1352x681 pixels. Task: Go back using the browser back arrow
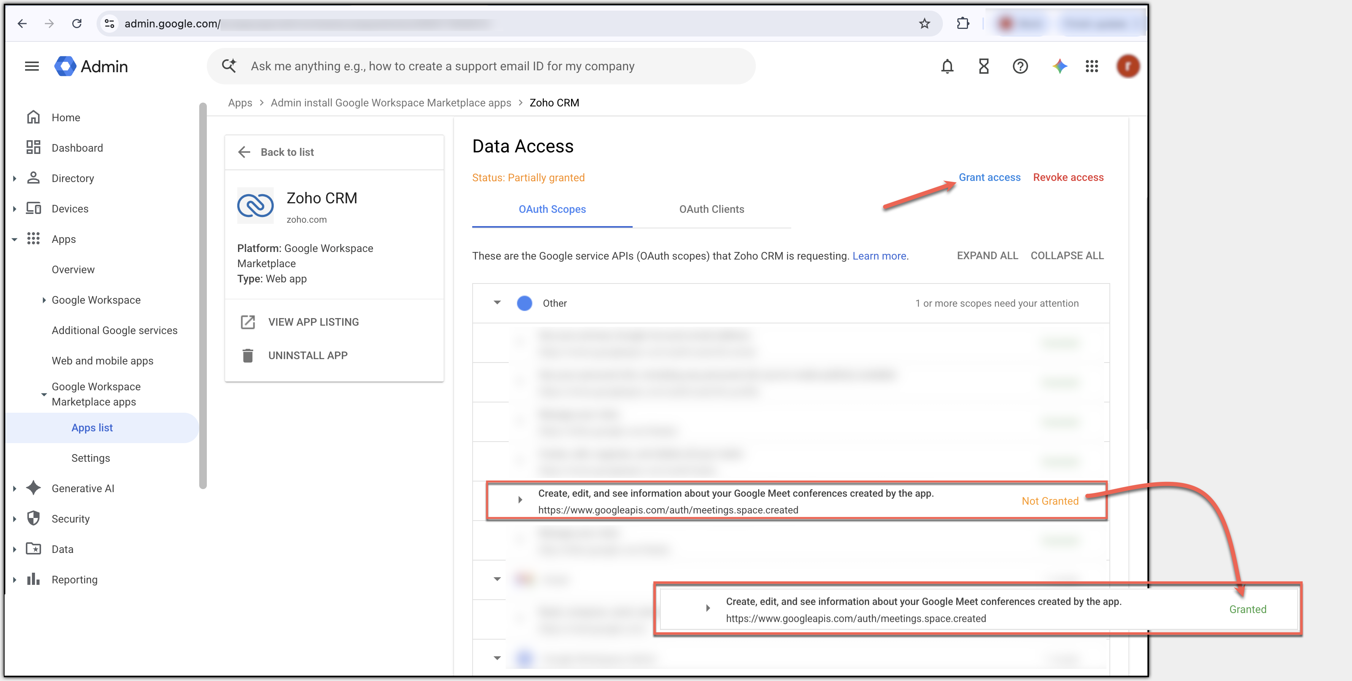22,24
